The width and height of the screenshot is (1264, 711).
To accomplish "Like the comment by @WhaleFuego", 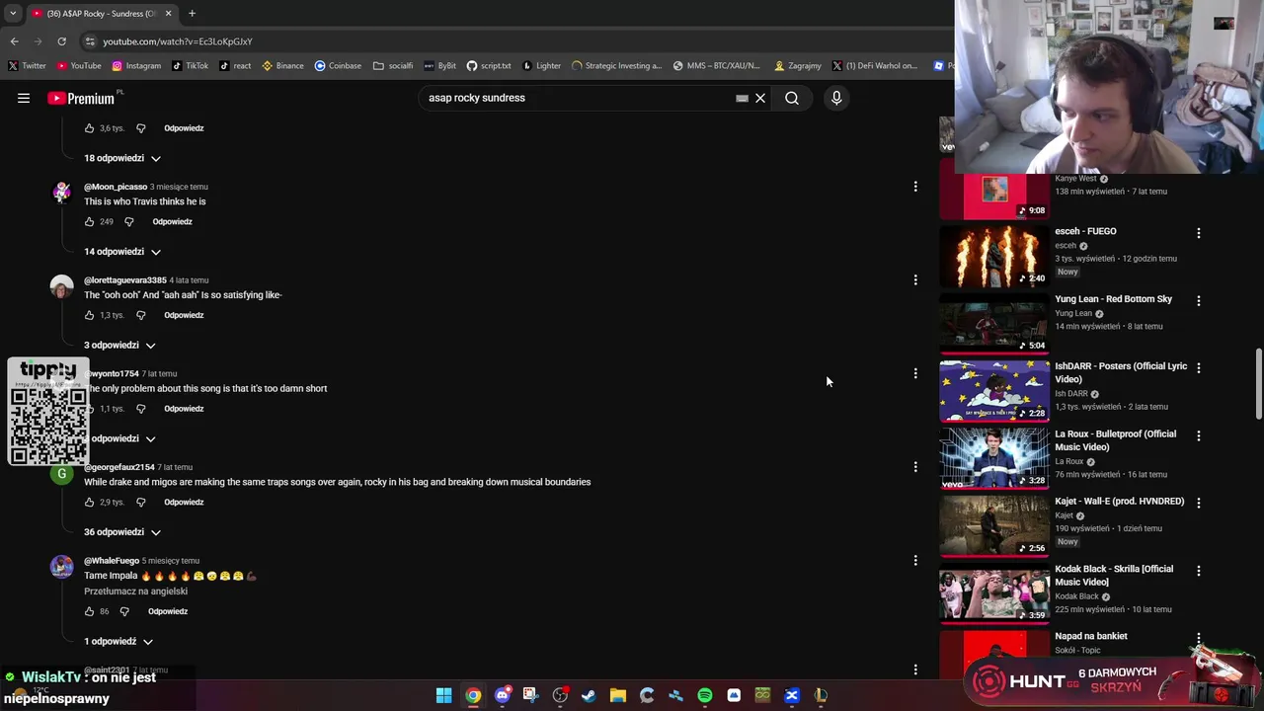I will 89,611.
